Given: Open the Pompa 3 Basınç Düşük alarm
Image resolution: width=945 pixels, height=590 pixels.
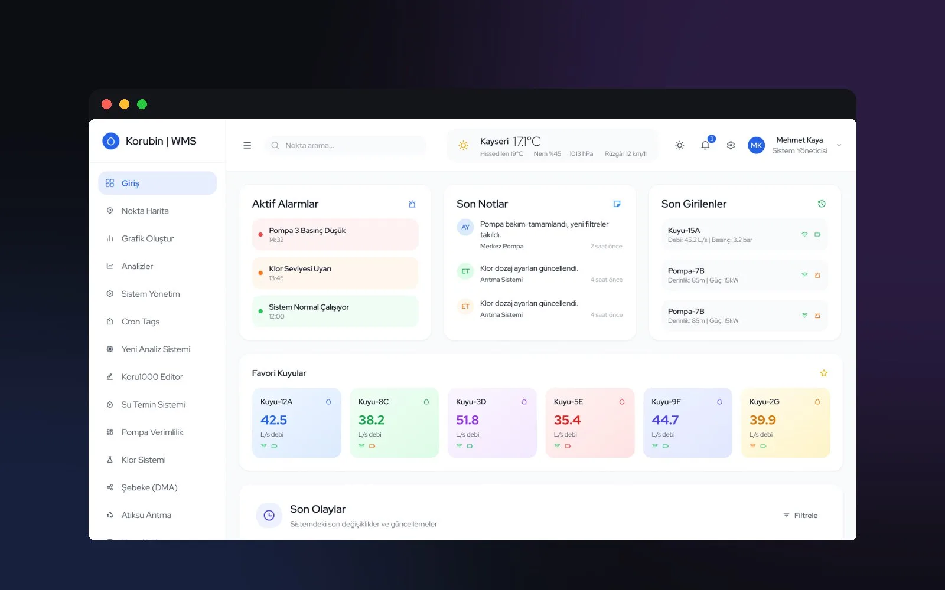Looking at the screenshot, I should [335, 234].
